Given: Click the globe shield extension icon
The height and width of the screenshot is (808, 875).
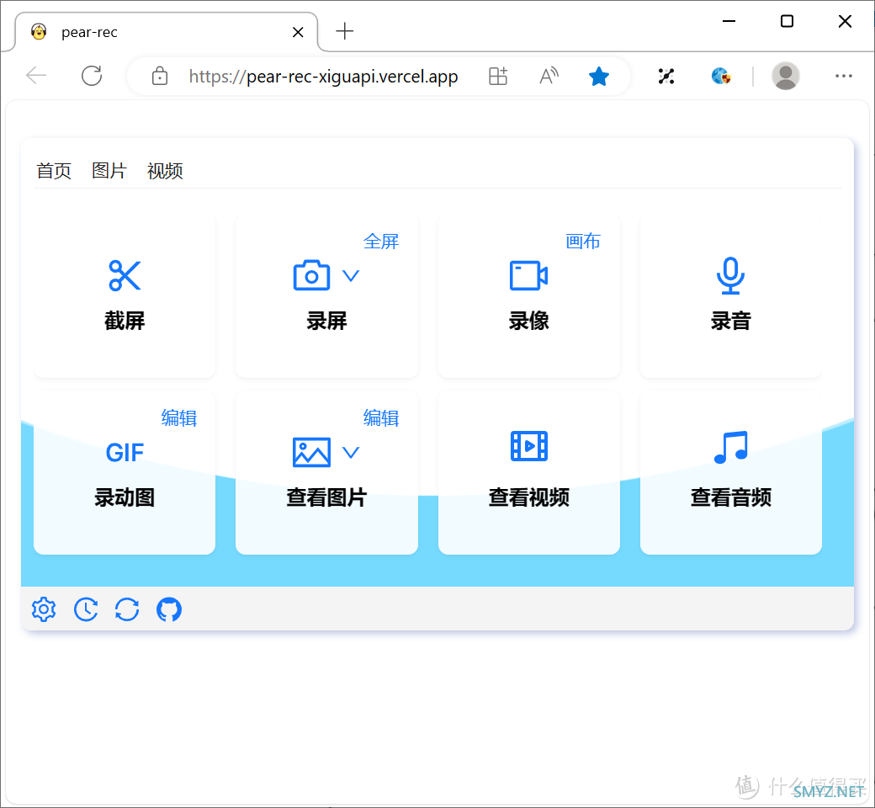Looking at the screenshot, I should coord(721,76).
